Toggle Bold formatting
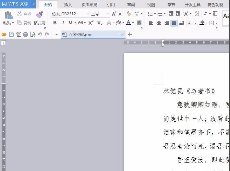Image resolution: width=230 pixels, height=171 pixels. pos(55,23)
